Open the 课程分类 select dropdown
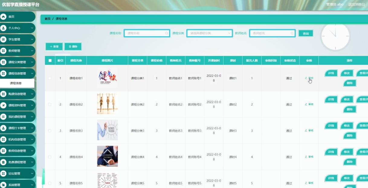368x188 pixels. [209, 33]
